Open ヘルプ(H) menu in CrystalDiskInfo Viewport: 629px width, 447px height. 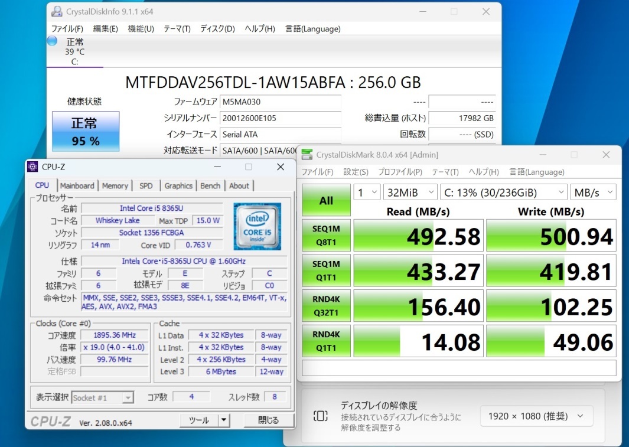260,29
